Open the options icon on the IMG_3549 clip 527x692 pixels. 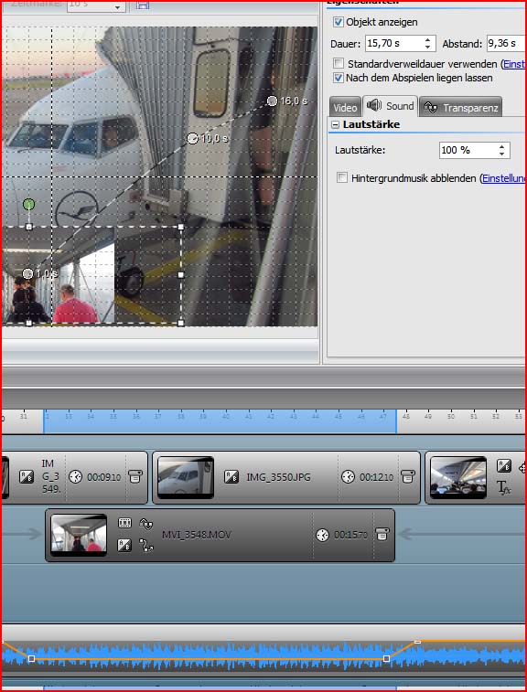[x=134, y=476]
